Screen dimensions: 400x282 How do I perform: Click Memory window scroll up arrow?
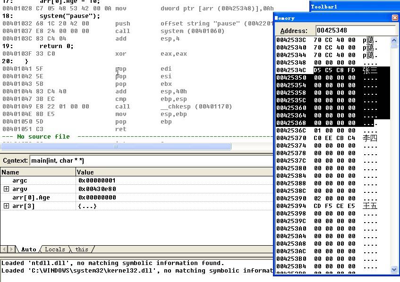pyautogui.click(x=394, y=41)
